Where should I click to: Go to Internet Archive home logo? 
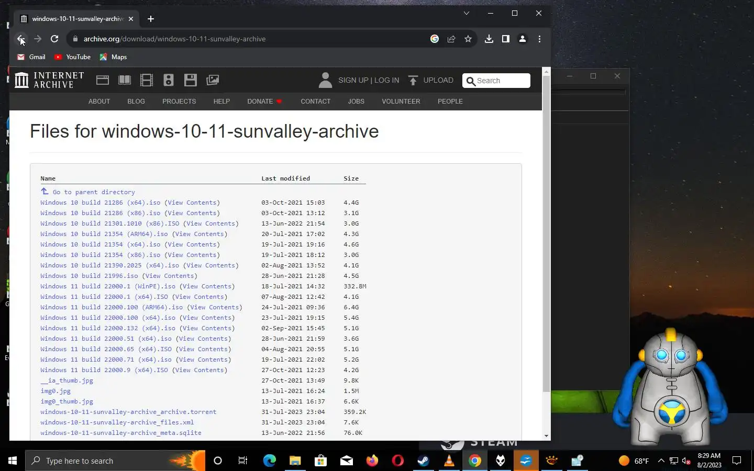pos(49,80)
